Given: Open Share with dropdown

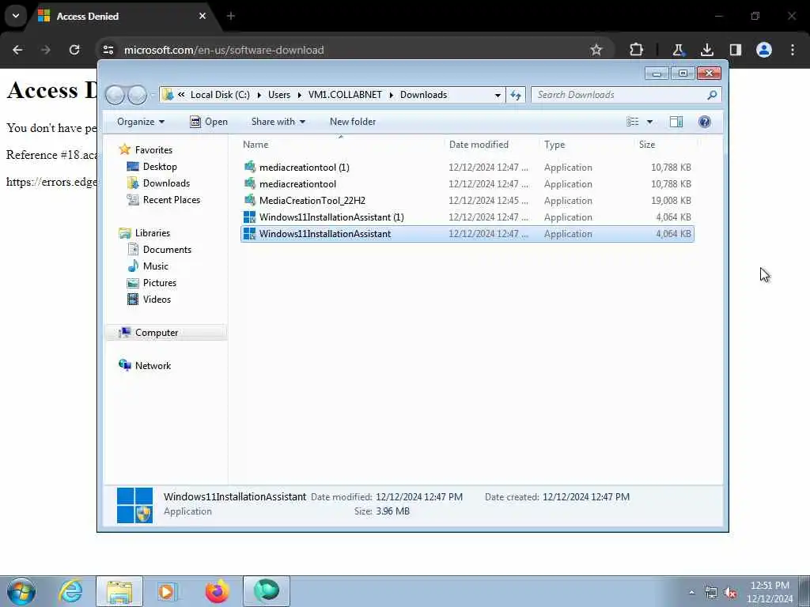Looking at the screenshot, I should click(278, 122).
